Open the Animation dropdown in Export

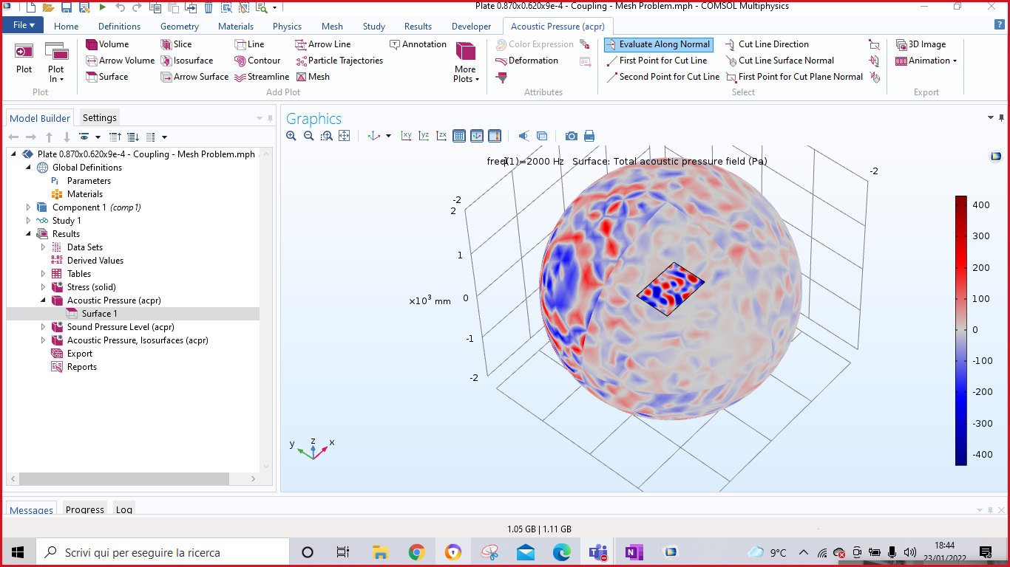[926, 61]
